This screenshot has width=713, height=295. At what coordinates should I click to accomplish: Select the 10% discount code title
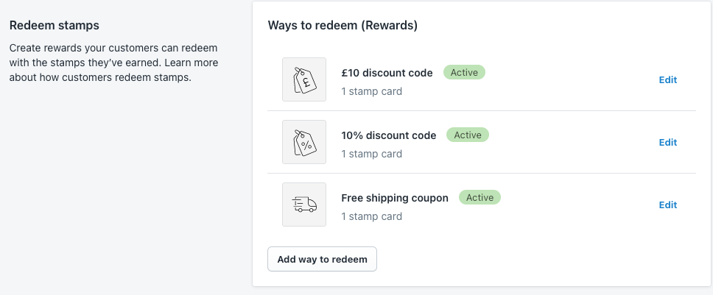click(x=389, y=135)
